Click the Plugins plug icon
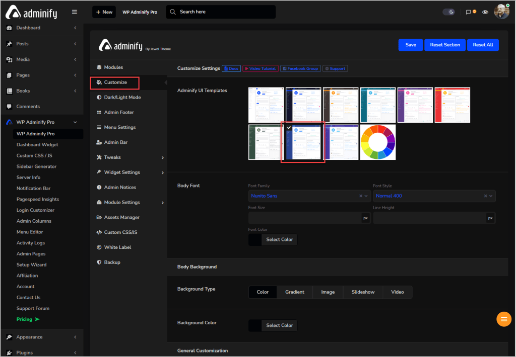The width and height of the screenshot is (516, 357). [x=9, y=353]
